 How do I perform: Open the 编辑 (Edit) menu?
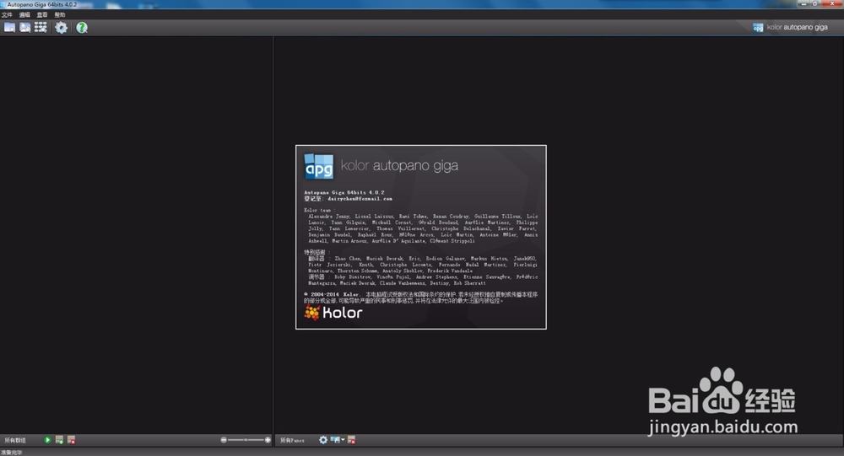tap(24, 14)
